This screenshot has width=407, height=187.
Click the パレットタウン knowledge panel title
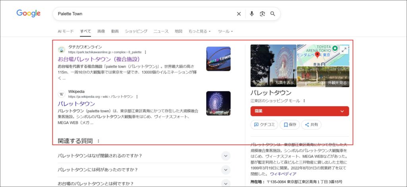coord(271,93)
